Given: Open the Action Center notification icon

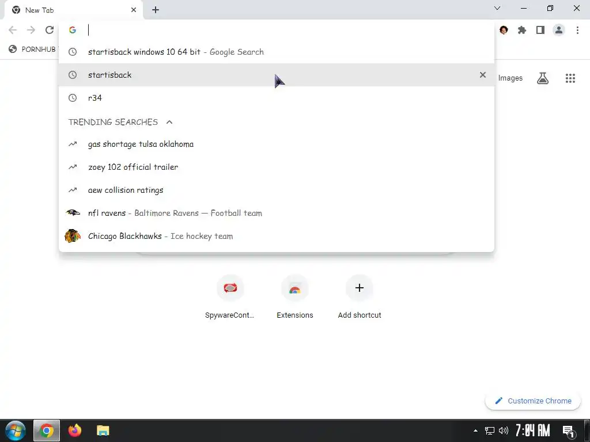Looking at the screenshot, I should [x=569, y=430].
